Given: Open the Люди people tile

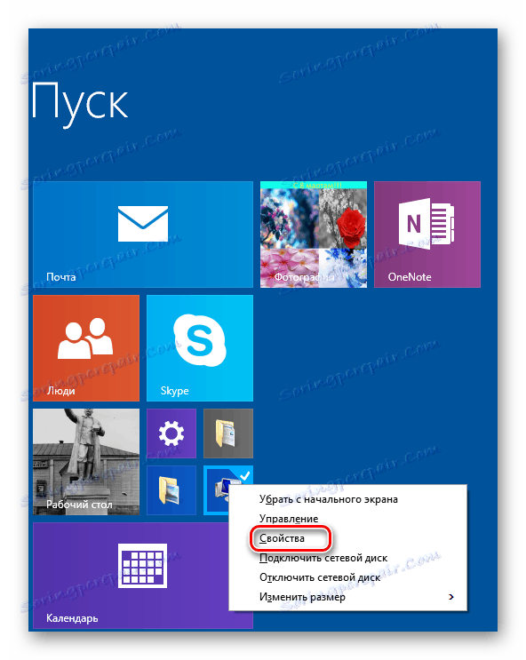Looking at the screenshot, I should click(86, 348).
